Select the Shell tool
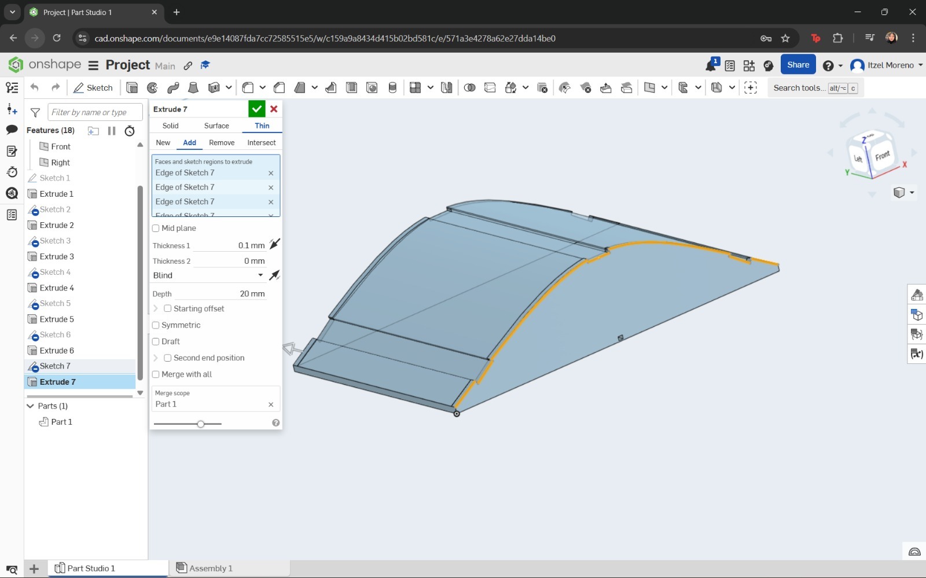Screen dimensions: 926x578 [x=351, y=87]
